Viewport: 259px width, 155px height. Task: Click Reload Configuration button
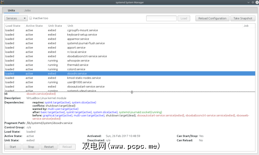tap(212, 18)
